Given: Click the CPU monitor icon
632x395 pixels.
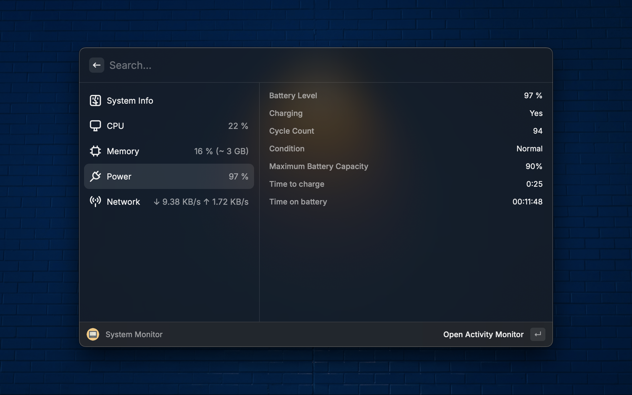Looking at the screenshot, I should click(x=95, y=126).
